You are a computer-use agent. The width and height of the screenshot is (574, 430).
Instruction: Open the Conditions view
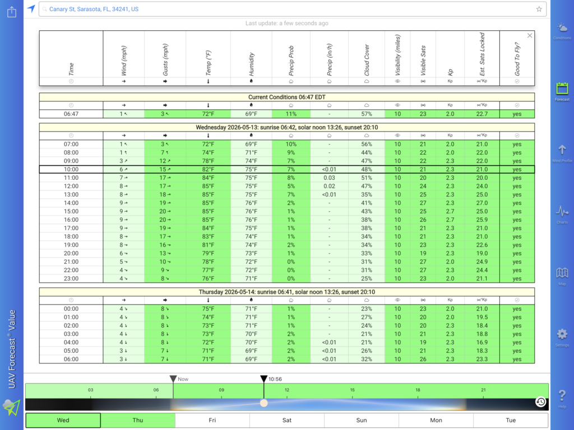562,31
